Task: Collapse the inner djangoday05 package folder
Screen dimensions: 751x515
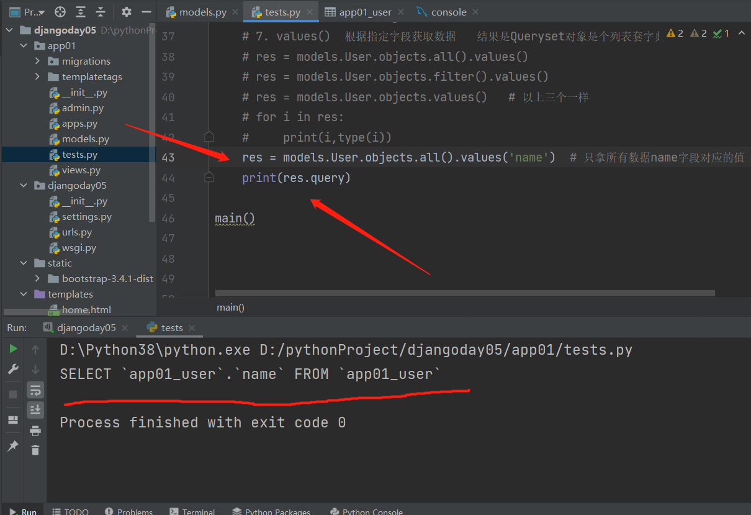Action: pos(24,185)
